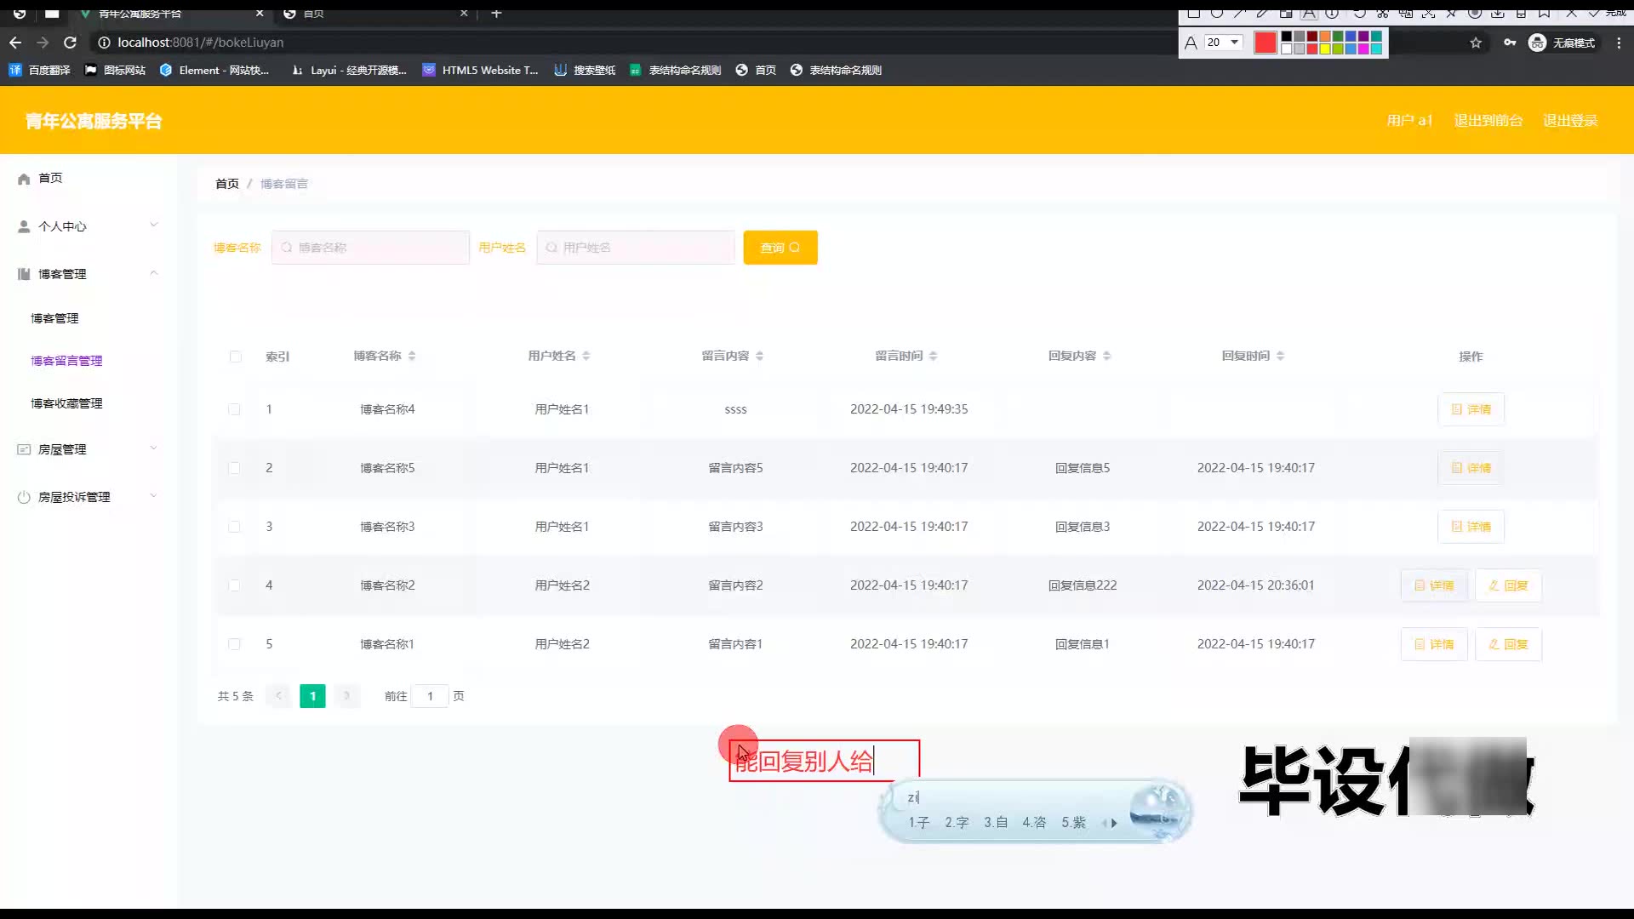This screenshot has height=919, width=1634.
Task: Click the icon beside 房屋管理
Action: (24, 449)
